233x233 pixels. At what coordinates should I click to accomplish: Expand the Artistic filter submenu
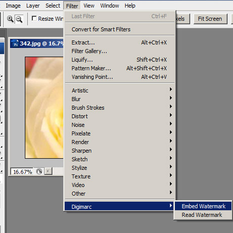(x=119, y=90)
